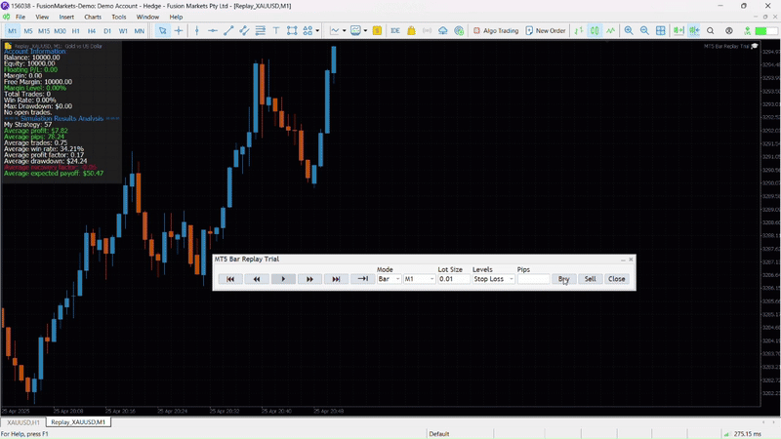This screenshot has width=781, height=439.
Task: Open the search magnifier icon
Action: [711, 31]
